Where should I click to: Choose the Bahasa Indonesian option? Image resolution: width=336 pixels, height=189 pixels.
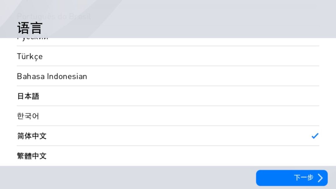coord(52,76)
